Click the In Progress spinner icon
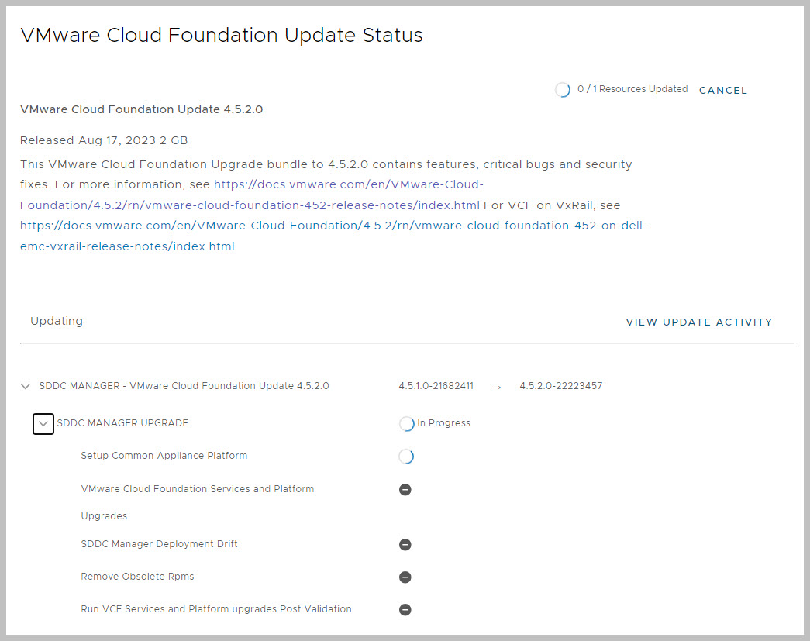The width and height of the screenshot is (810, 641). pos(406,423)
